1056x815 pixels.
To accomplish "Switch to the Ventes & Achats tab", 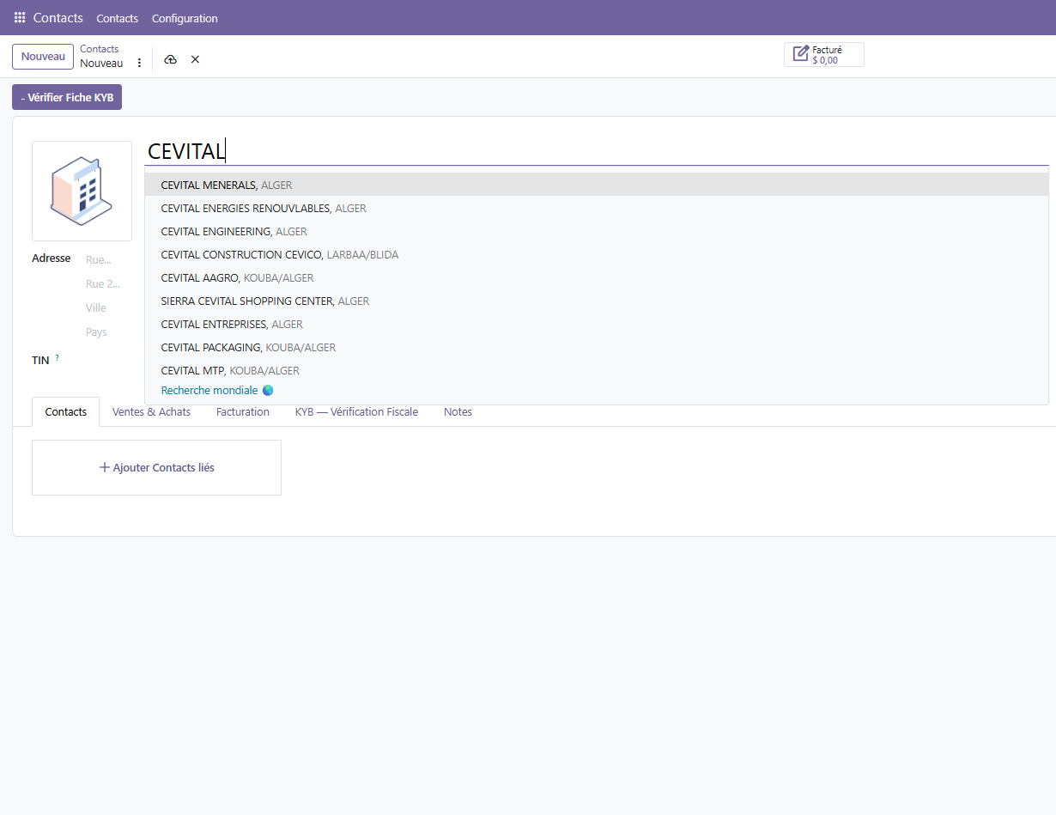I will pos(151,411).
